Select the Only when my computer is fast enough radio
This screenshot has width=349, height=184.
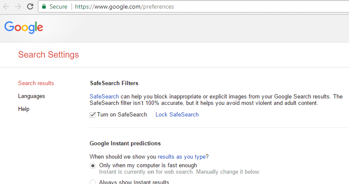click(93, 166)
